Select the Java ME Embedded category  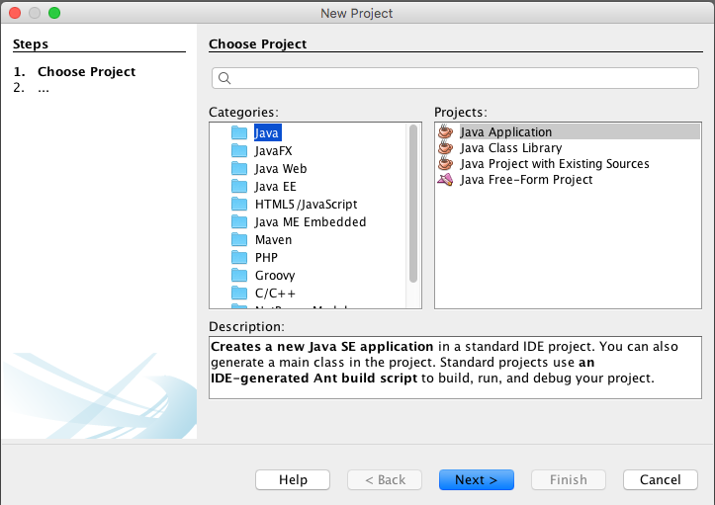[311, 222]
